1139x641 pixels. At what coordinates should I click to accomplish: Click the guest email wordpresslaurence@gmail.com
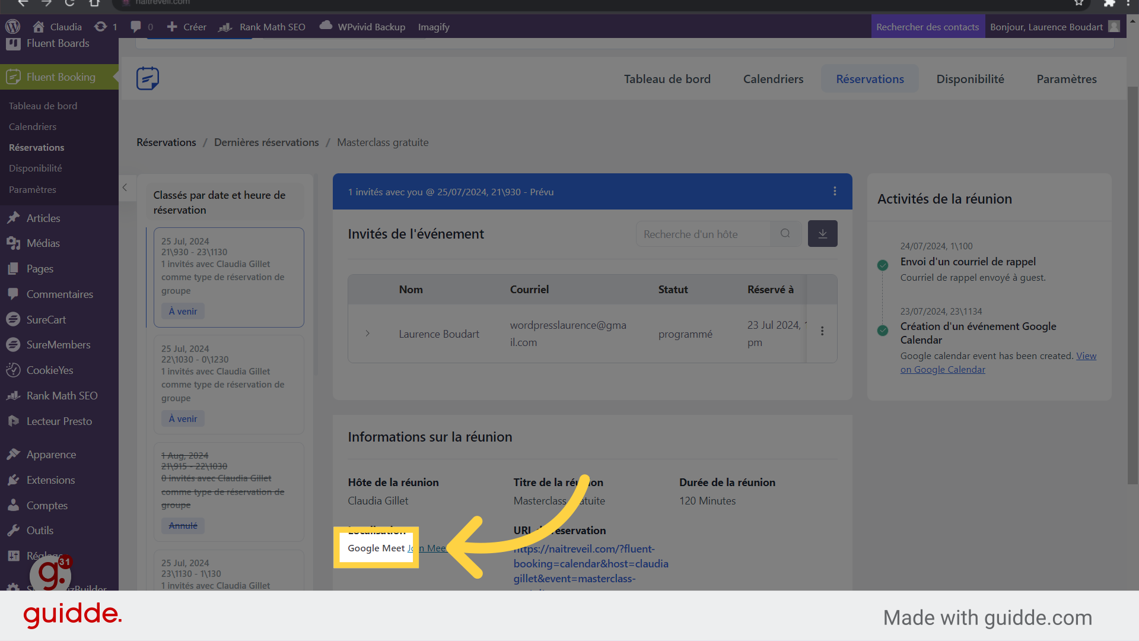(x=568, y=334)
